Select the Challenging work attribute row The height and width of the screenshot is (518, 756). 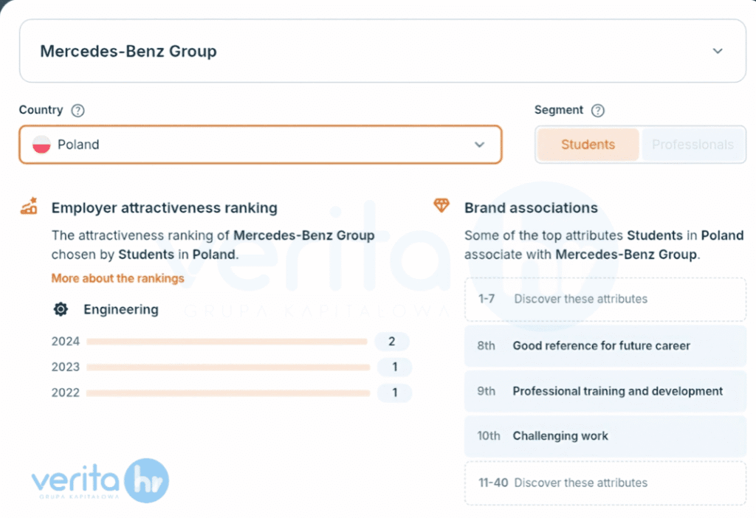coord(605,436)
